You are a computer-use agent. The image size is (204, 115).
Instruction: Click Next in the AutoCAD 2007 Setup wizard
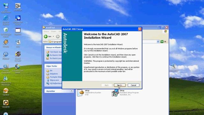coord(120,85)
